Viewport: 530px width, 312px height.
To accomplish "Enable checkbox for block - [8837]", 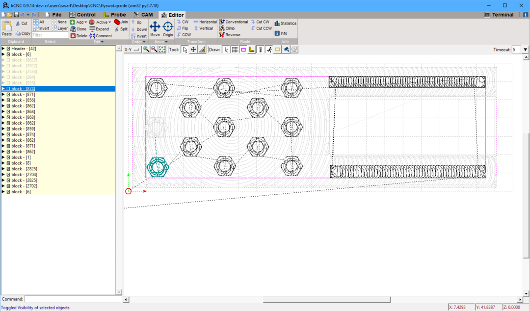I will click(8, 60).
